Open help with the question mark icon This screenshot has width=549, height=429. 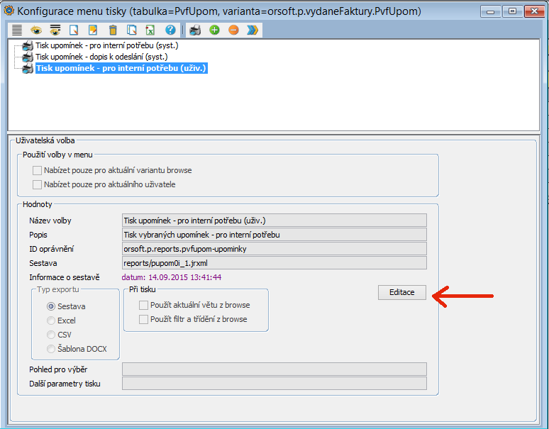coord(170,30)
